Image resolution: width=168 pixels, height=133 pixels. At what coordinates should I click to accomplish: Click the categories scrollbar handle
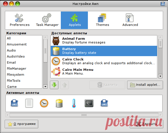point(45,51)
